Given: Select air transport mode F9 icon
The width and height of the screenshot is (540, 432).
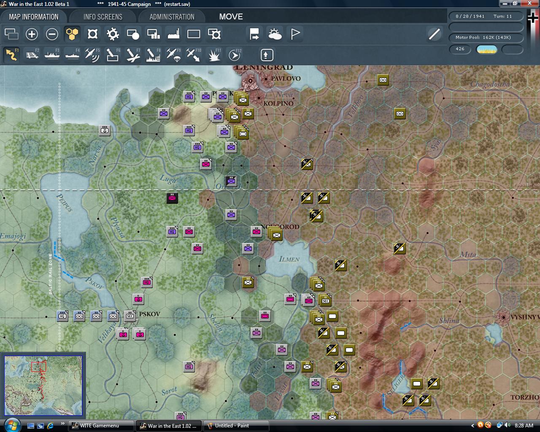Looking at the screenshot, I should pos(173,54).
